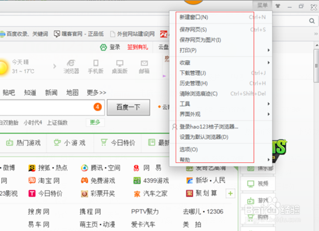The width and height of the screenshot is (319, 231).
Task: Click hot search term 小时代4
Action: click(33, 123)
